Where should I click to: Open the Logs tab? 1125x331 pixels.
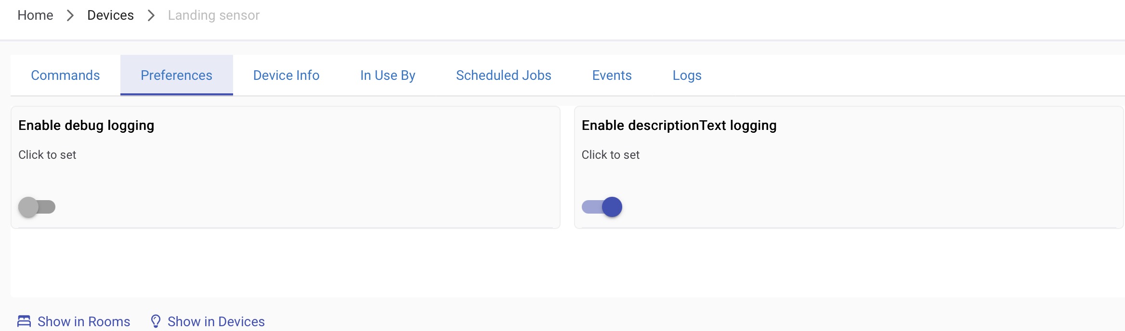(x=687, y=76)
